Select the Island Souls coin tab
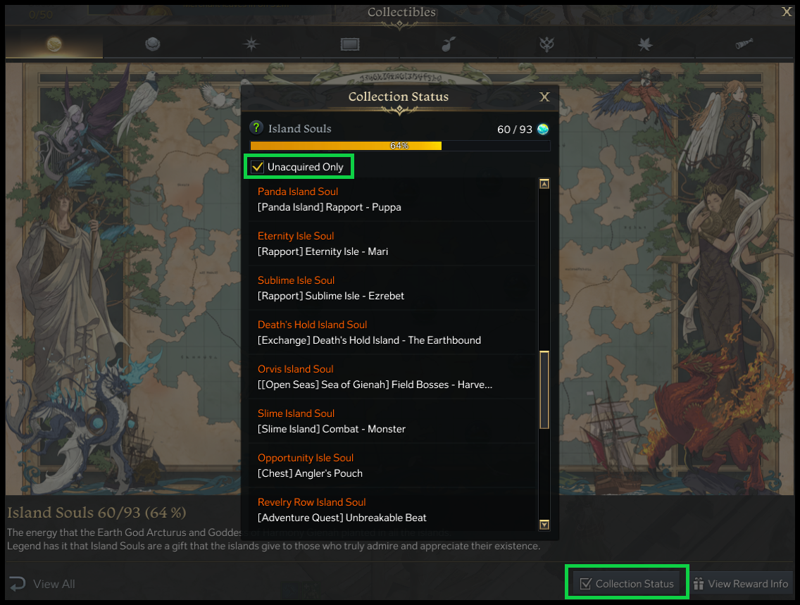 pyautogui.click(x=54, y=44)
